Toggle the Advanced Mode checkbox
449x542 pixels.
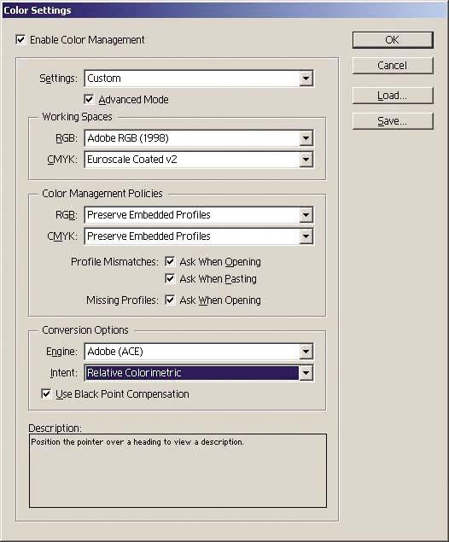[x=89, y=100]
